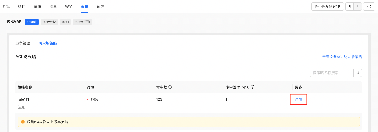The image size is (378, 132).
Task: Focus the 按策略名称搜索 search field
Action: pyautogui.click(x=332, y=73)
